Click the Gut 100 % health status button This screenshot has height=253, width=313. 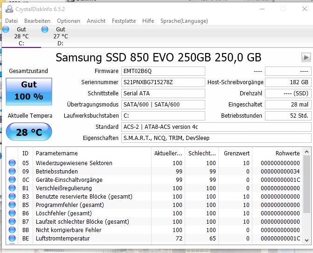click(x=29, y=91)
